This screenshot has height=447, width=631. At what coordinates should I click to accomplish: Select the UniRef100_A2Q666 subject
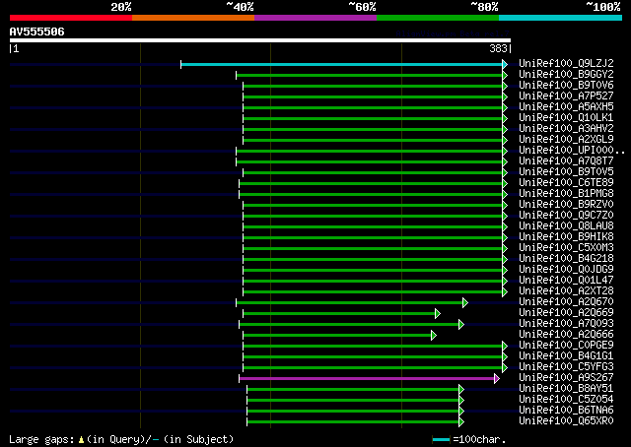coord(566,335)
